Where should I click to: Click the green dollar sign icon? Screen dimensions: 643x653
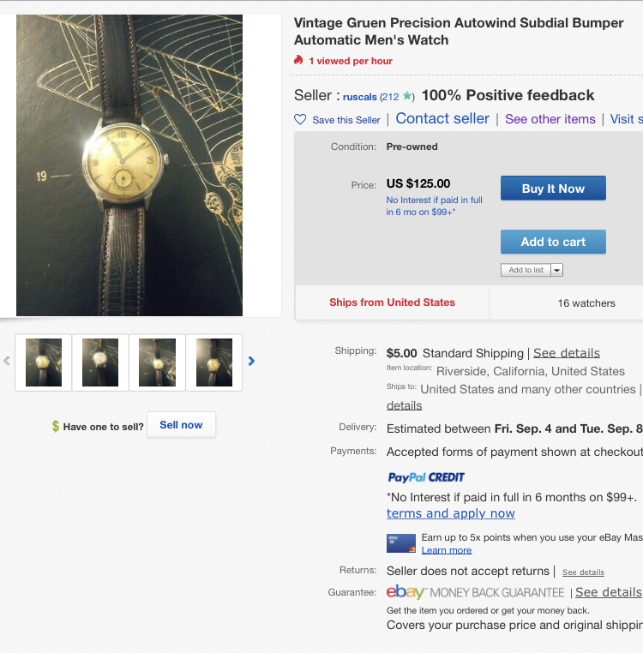tap(56, 426)
